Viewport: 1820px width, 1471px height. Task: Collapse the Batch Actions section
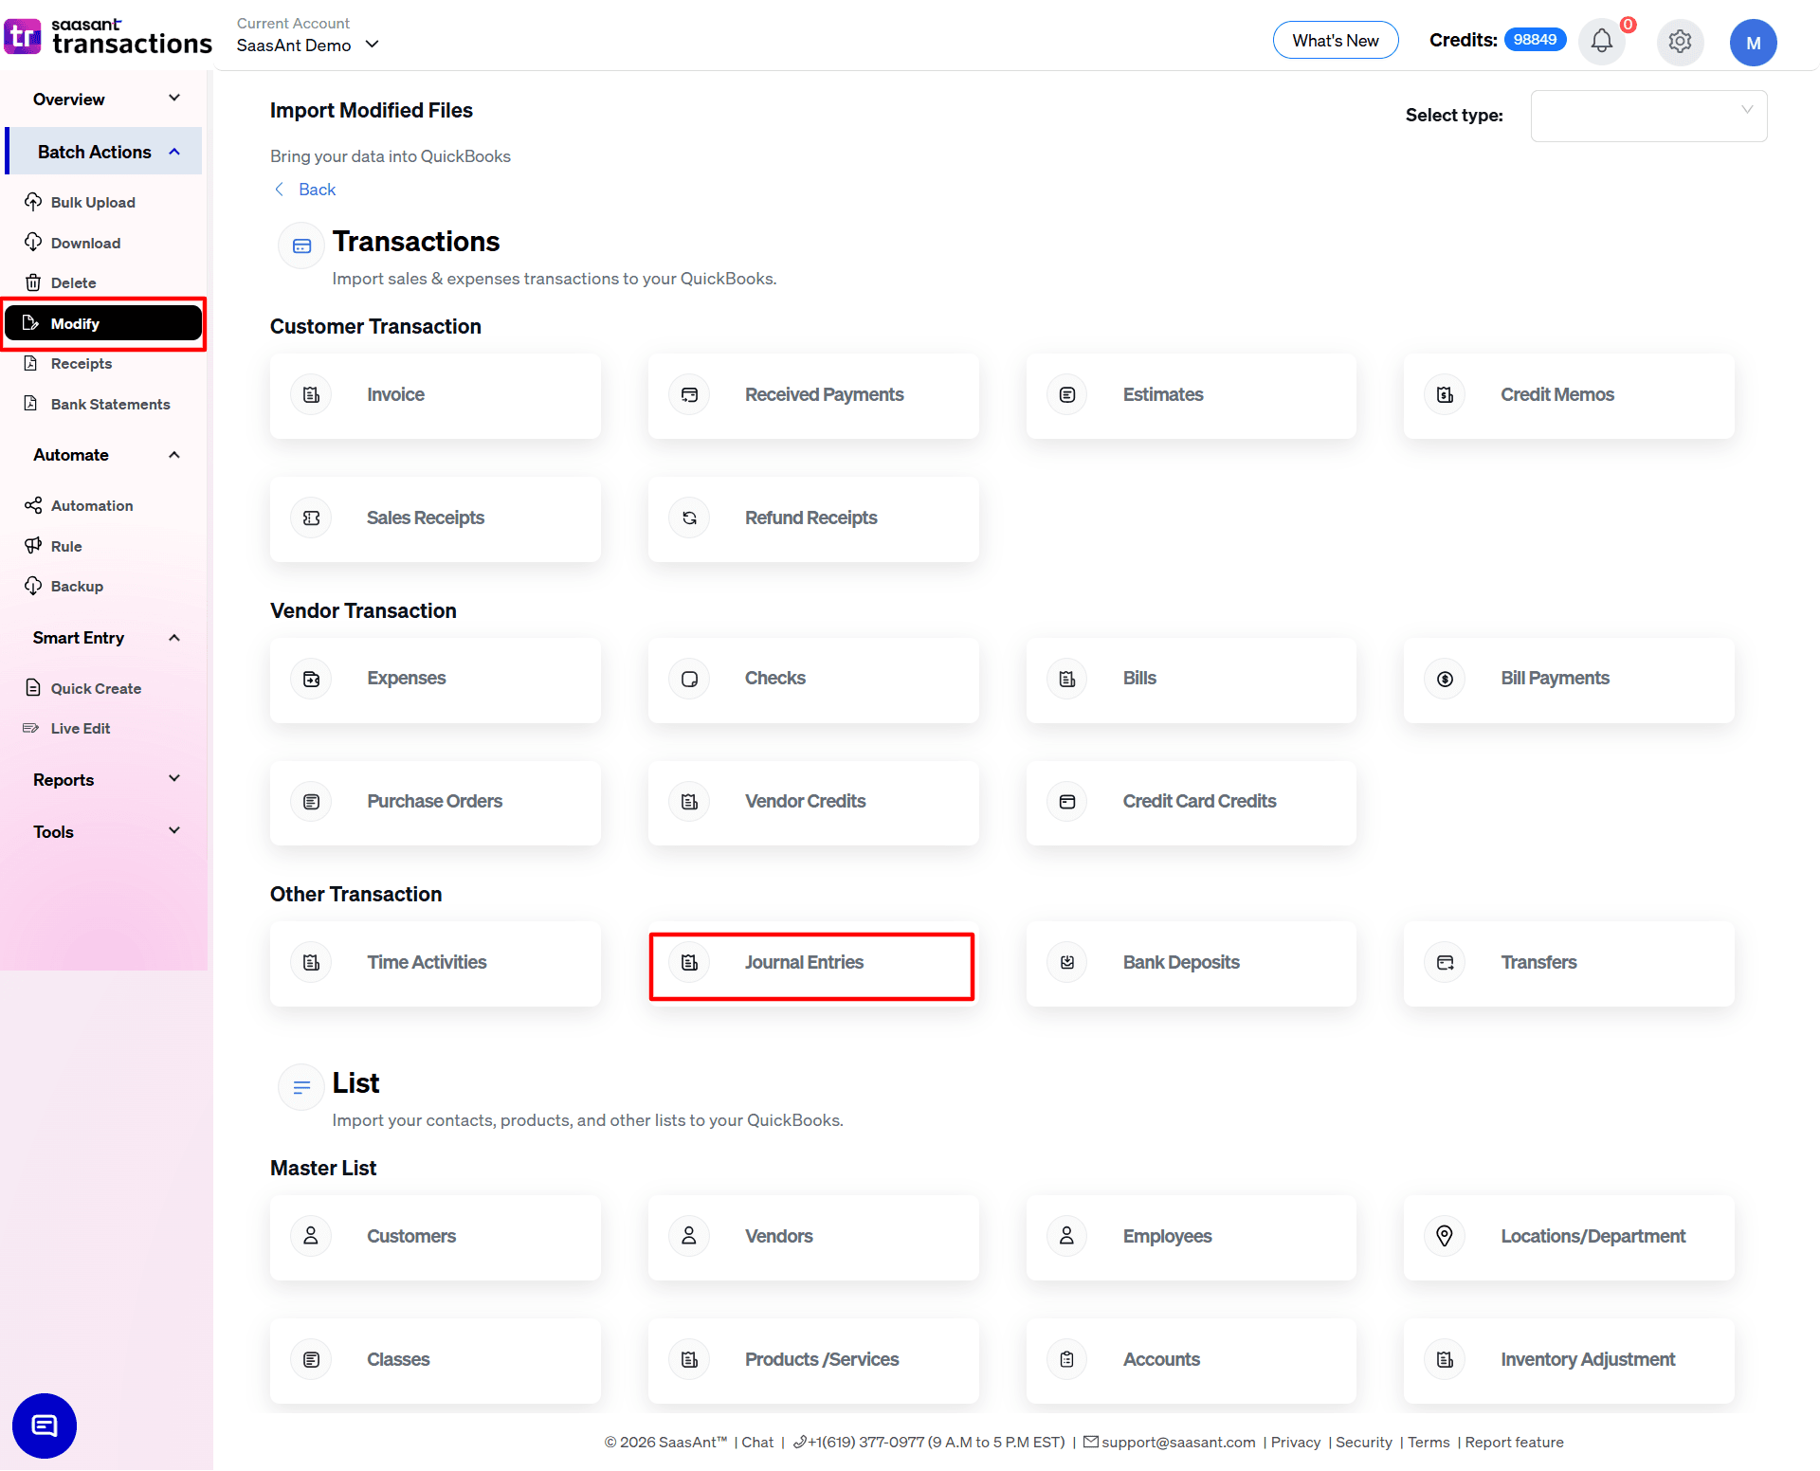(173, 151)
